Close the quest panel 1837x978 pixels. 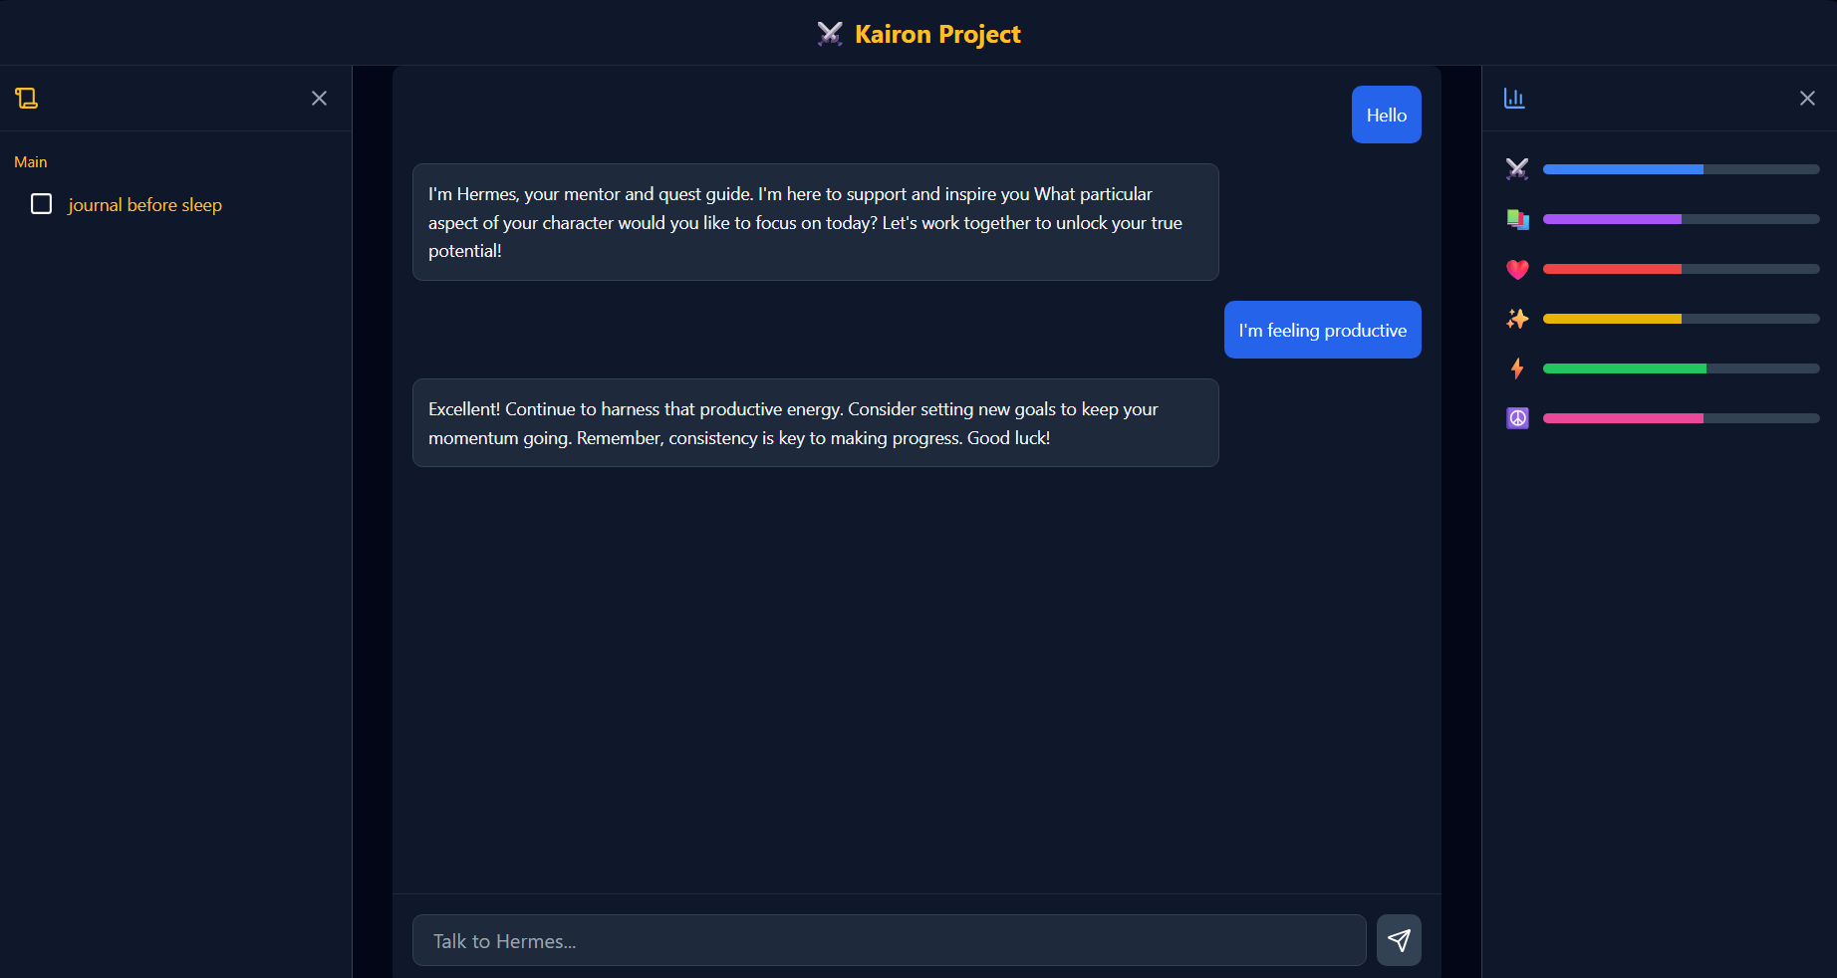319,99
